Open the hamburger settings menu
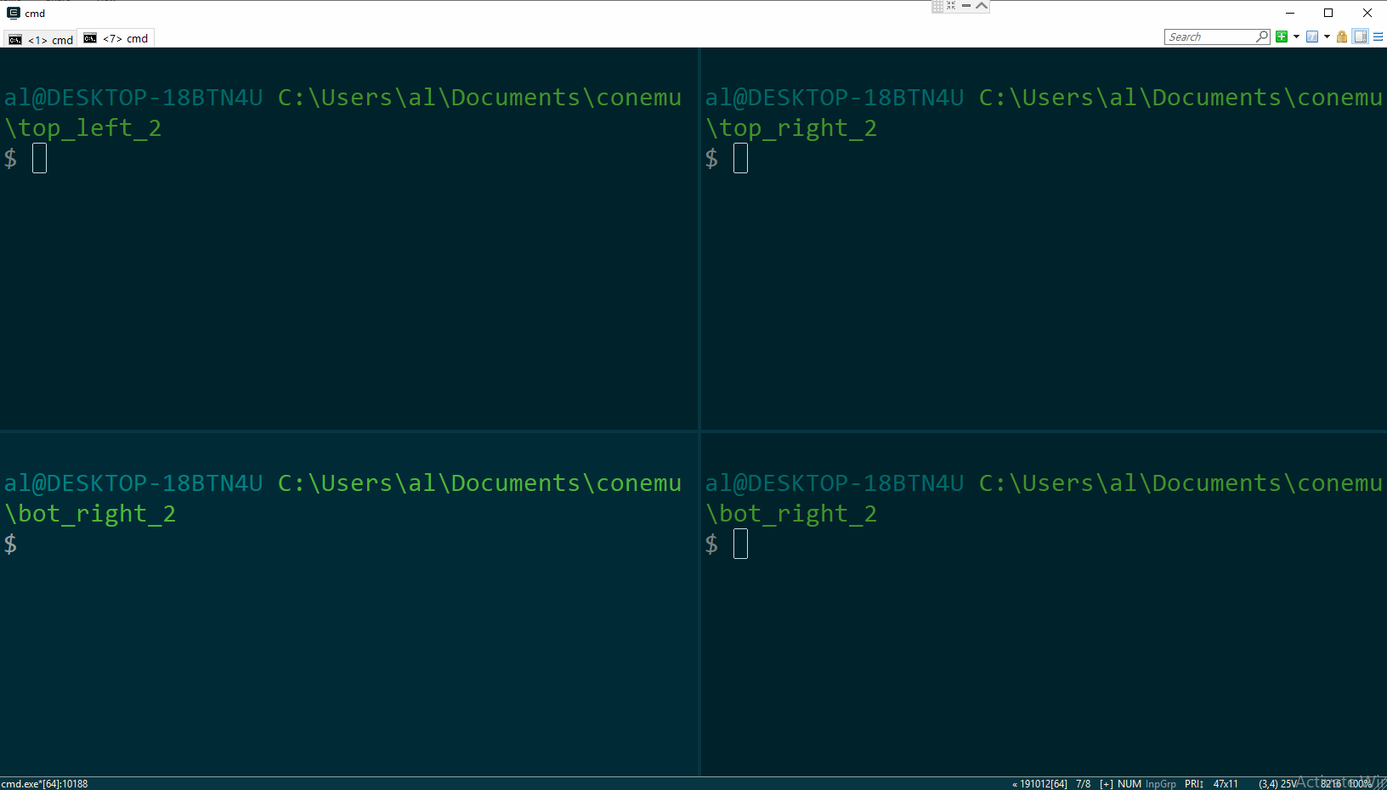Viewport: 1387px width, 790px height. pos(1379,37)
